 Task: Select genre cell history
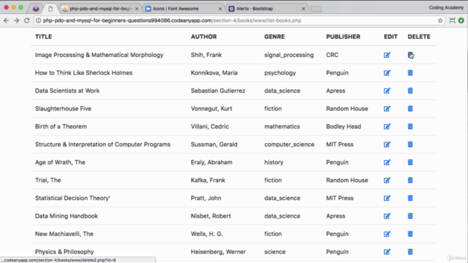(x=273, y=162)
